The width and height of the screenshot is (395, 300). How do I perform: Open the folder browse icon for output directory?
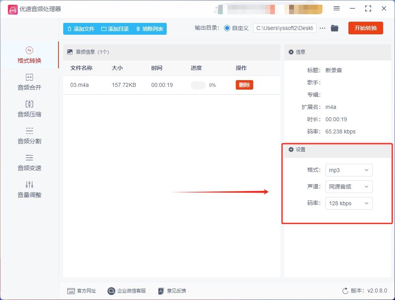coord(335,28)
